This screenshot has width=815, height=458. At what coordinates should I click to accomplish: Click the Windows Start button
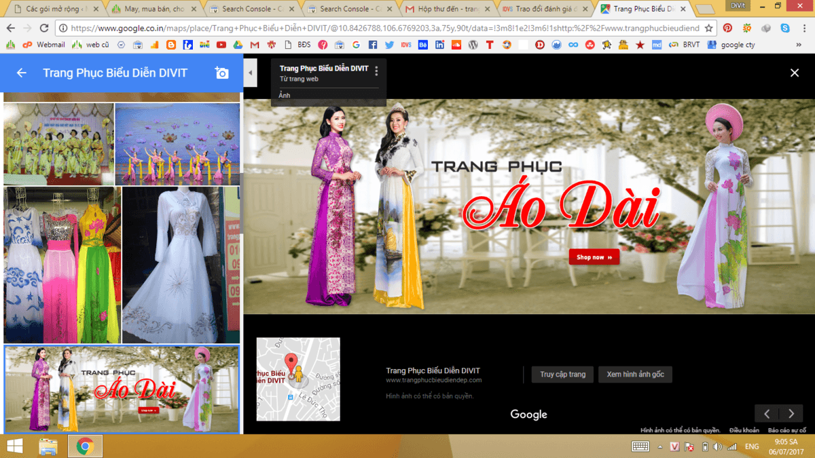click(x=14, y=446)
